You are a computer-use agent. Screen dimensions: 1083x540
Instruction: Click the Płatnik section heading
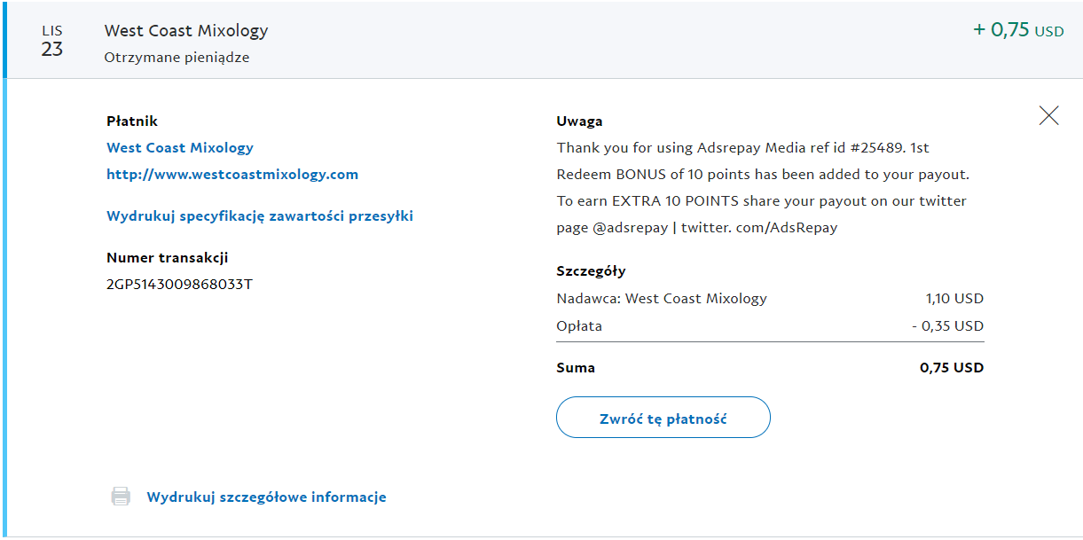tap(132, 121)
